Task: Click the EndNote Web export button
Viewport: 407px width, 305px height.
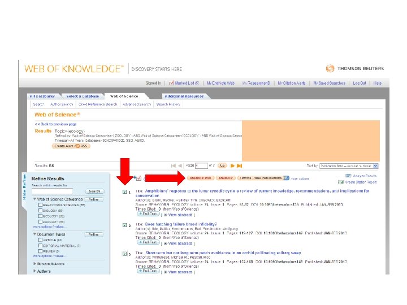Action: tap(200, 178)
